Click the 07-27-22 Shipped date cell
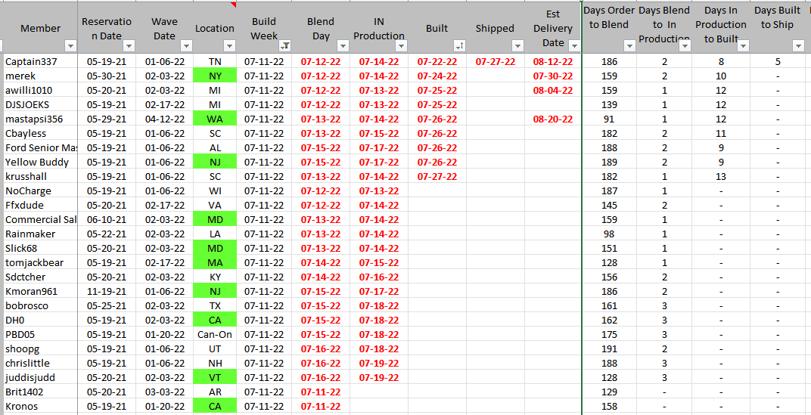 (x=495, y=62)
